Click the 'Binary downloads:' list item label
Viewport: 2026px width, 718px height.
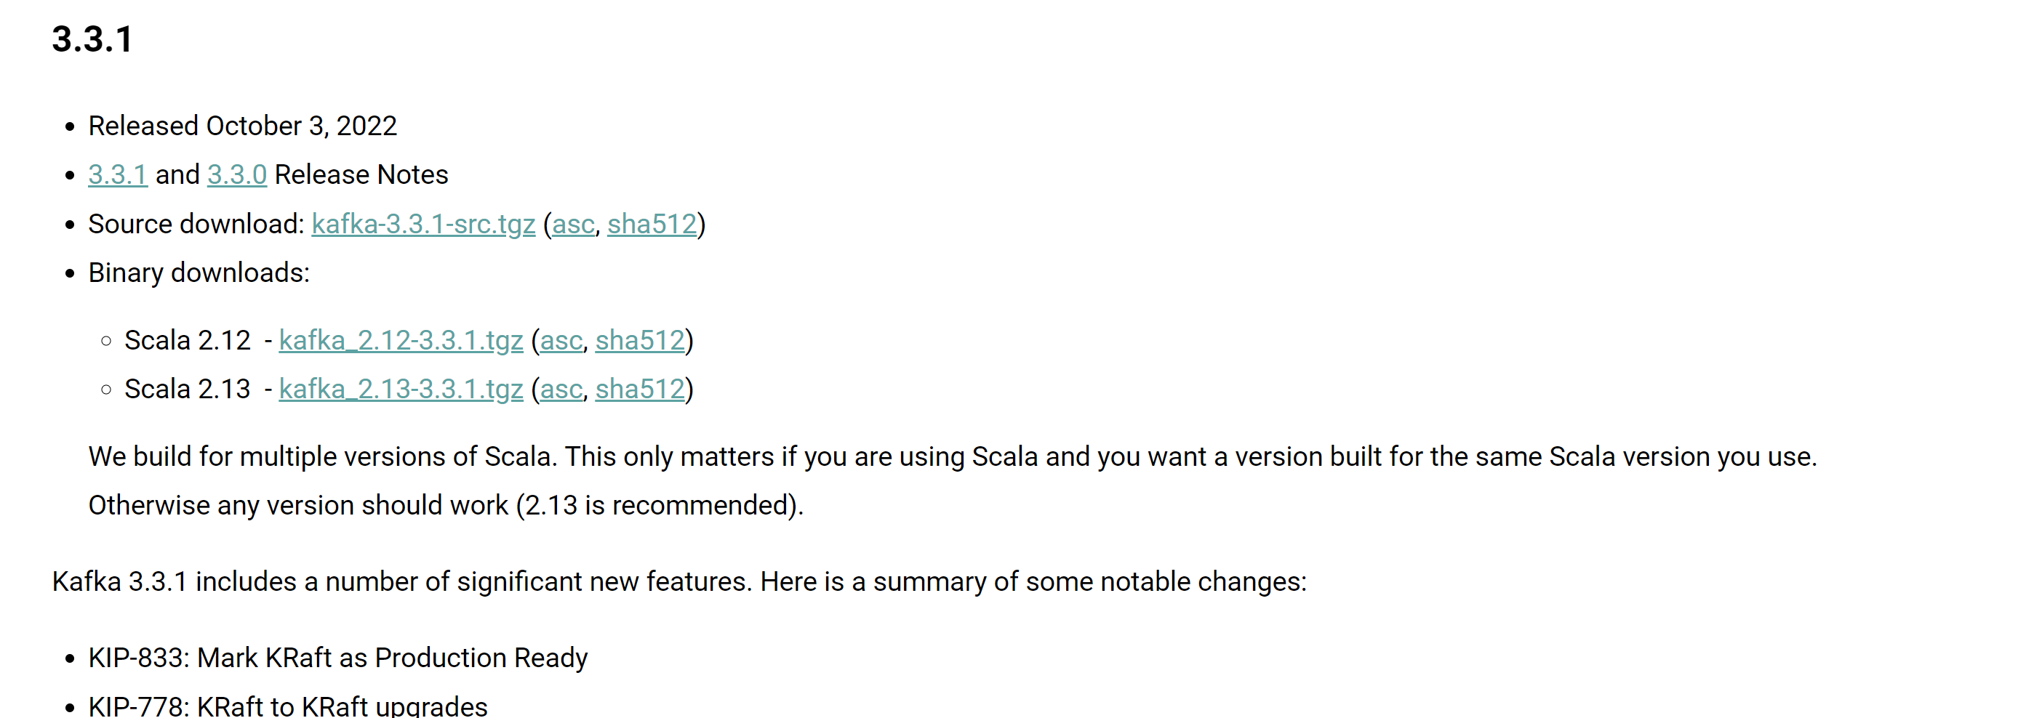point(199,273)
